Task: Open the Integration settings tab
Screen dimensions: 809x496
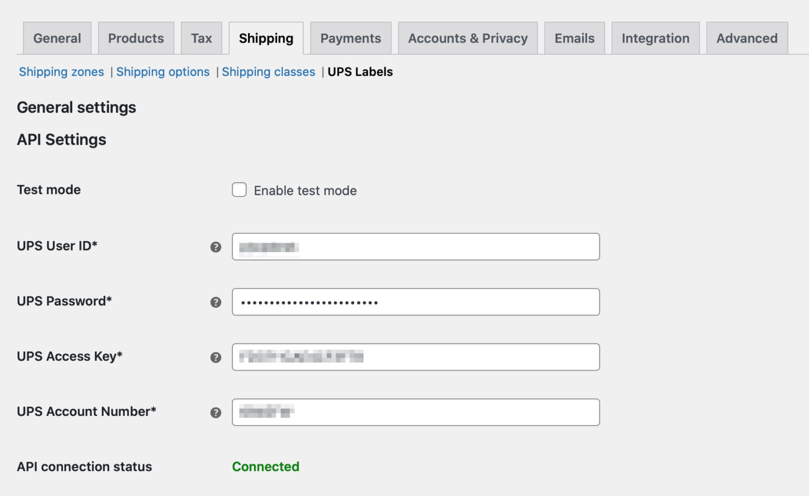Action: pos(655,37)
